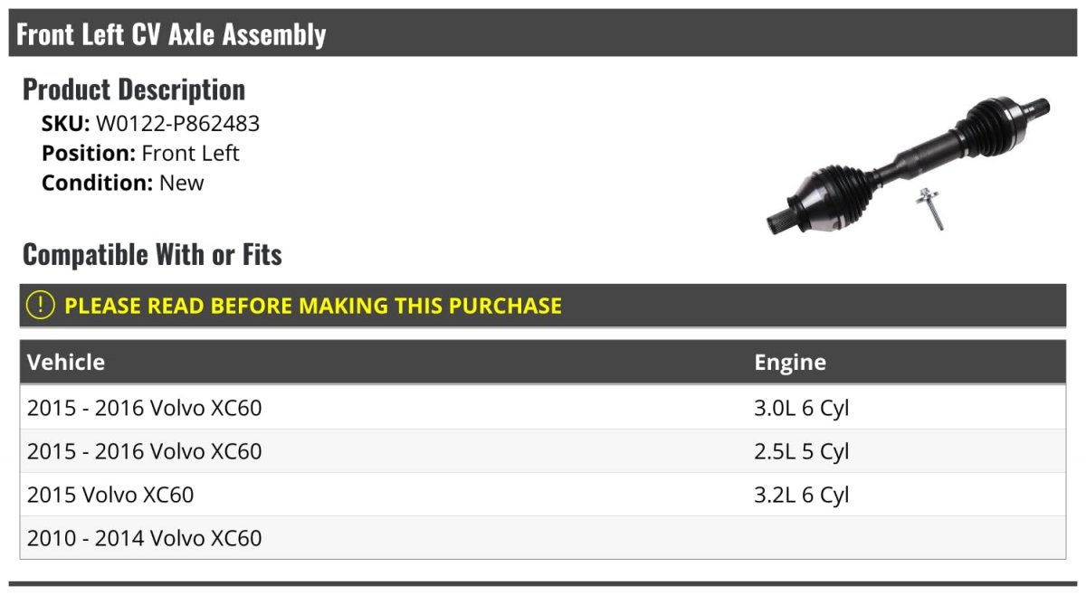The height and width of the screenshot is (595, 1086).
Task: Click the 3.2L 6 Cyl engine cell
Action: pyautogui.click(x=802, y=496)
